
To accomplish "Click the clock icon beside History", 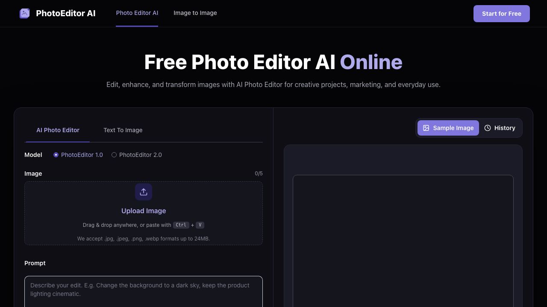I will coord(488,128).
